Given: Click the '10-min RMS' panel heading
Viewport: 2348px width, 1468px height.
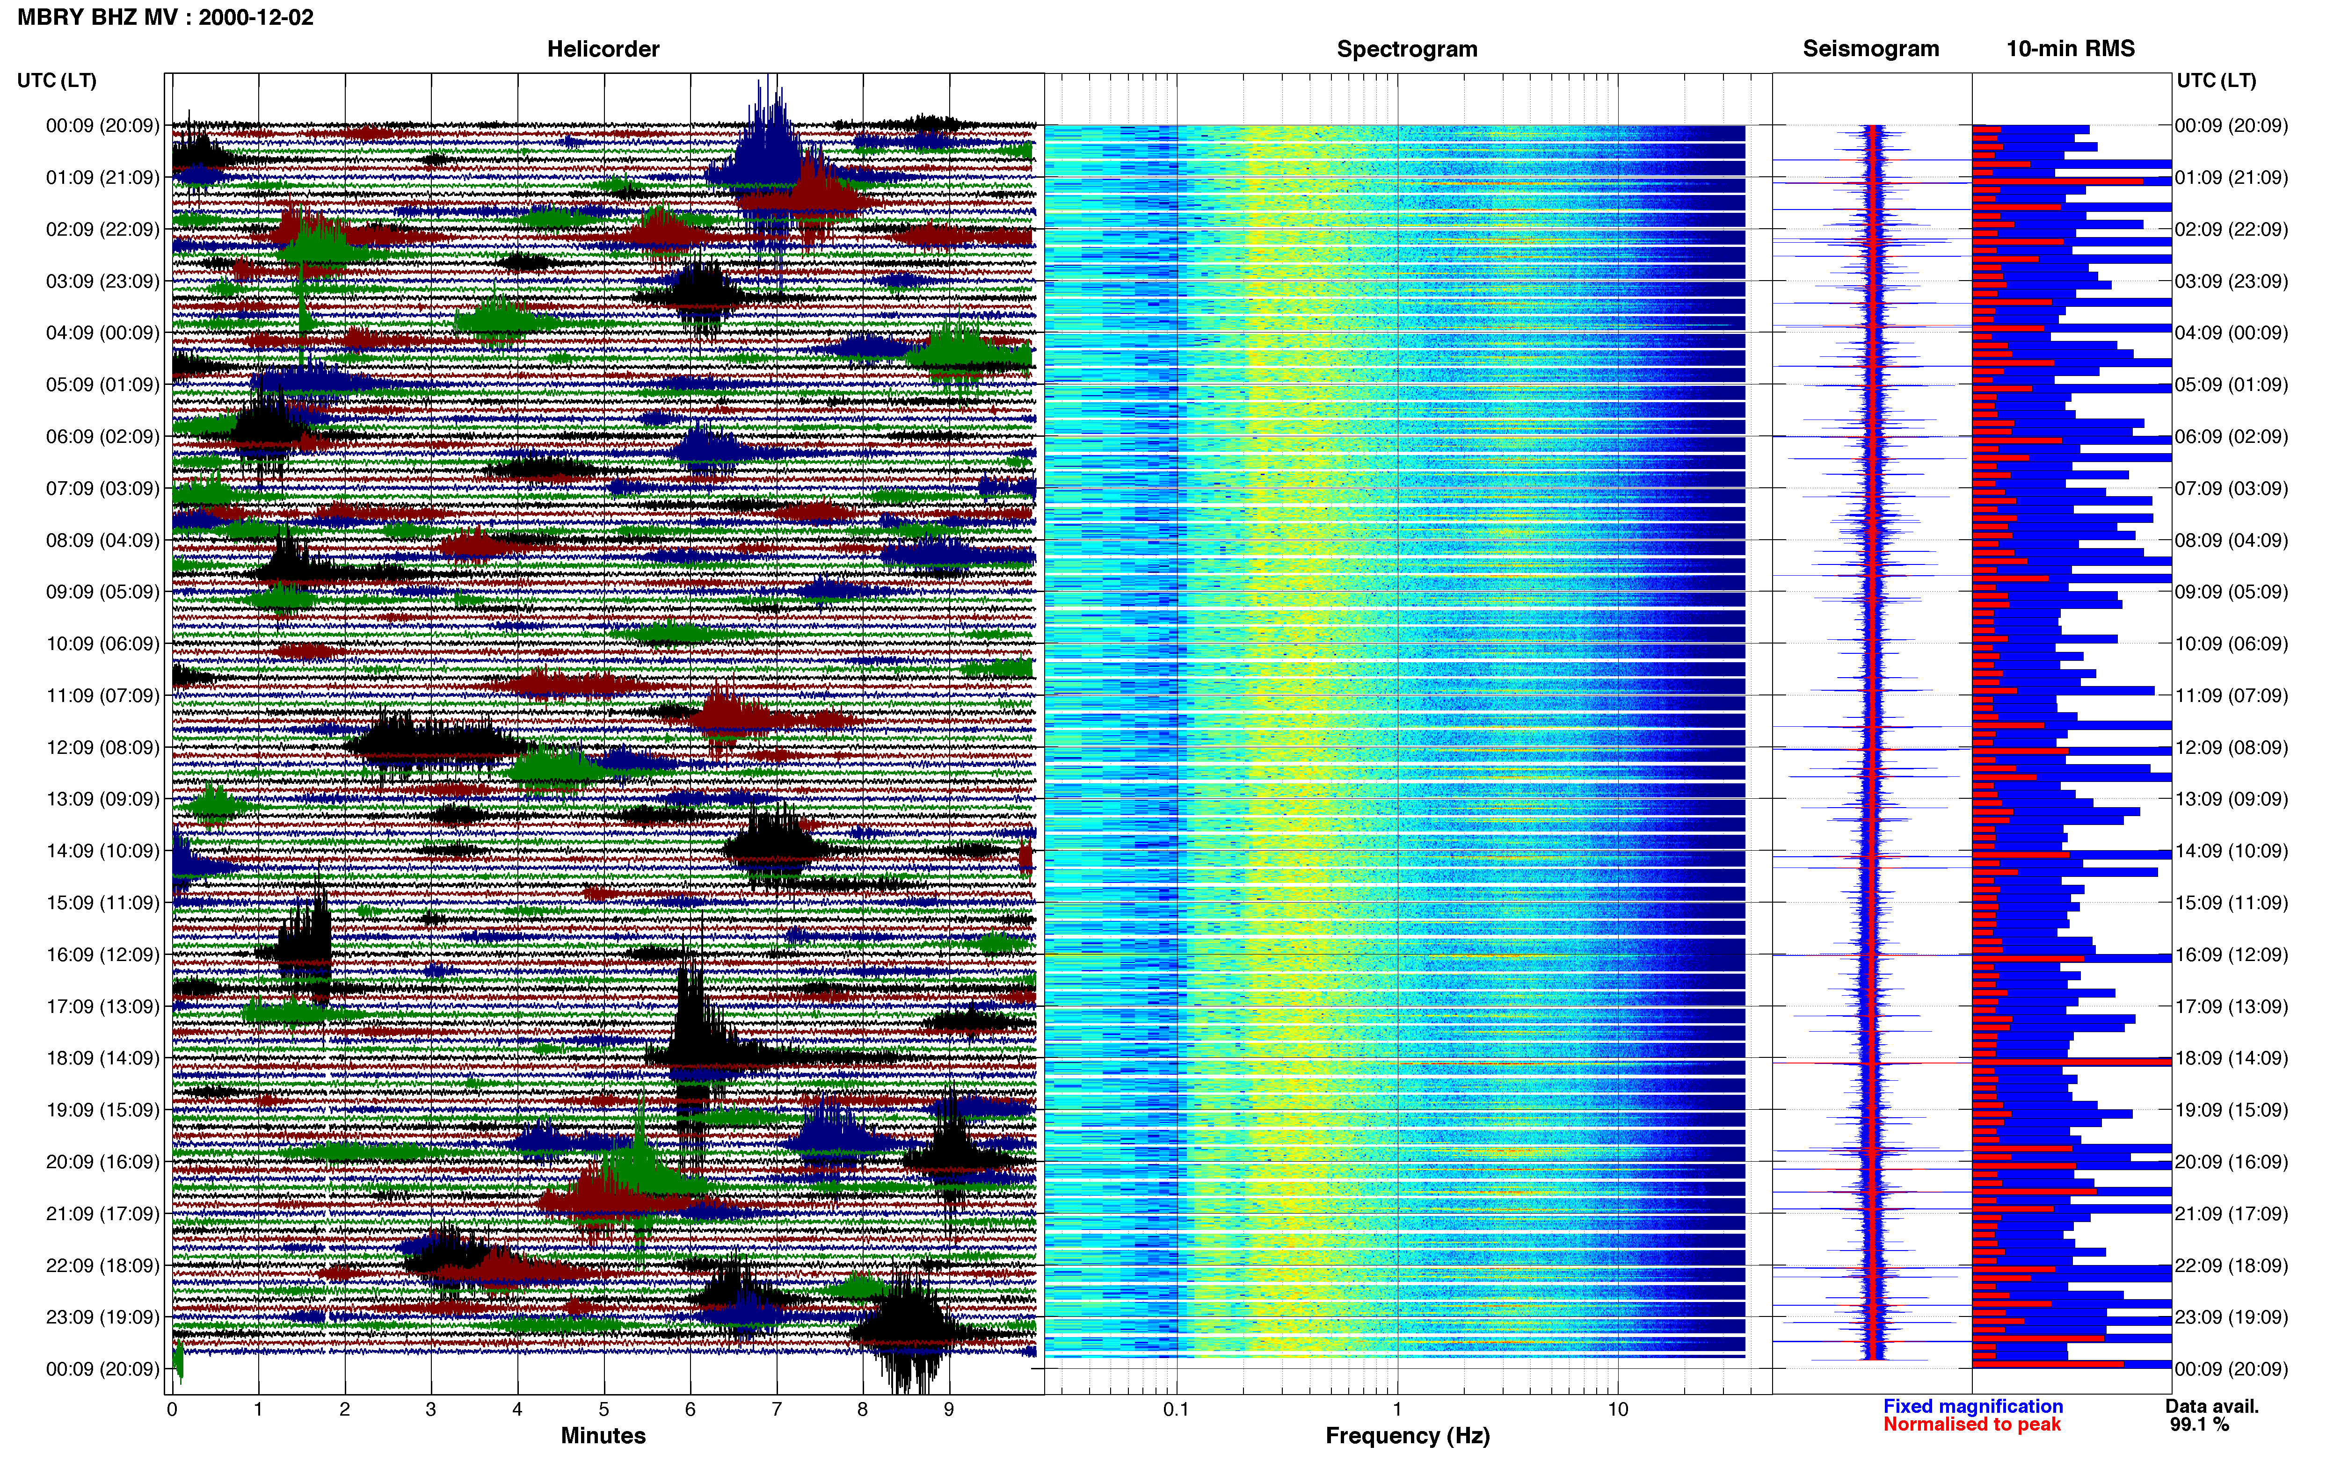Looking at the screenshot, I should (2070, 49).
